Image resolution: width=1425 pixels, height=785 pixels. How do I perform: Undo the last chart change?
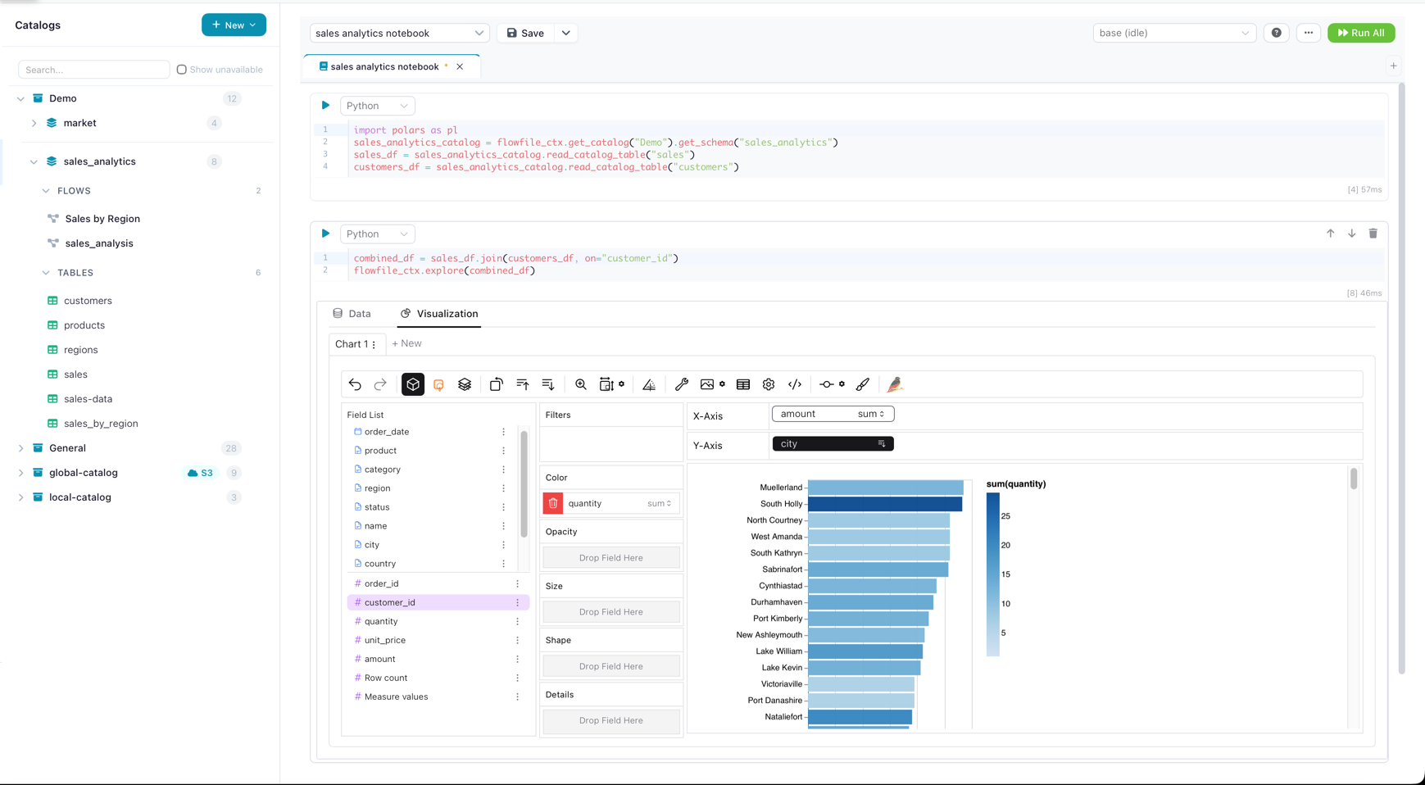point(355,384)
